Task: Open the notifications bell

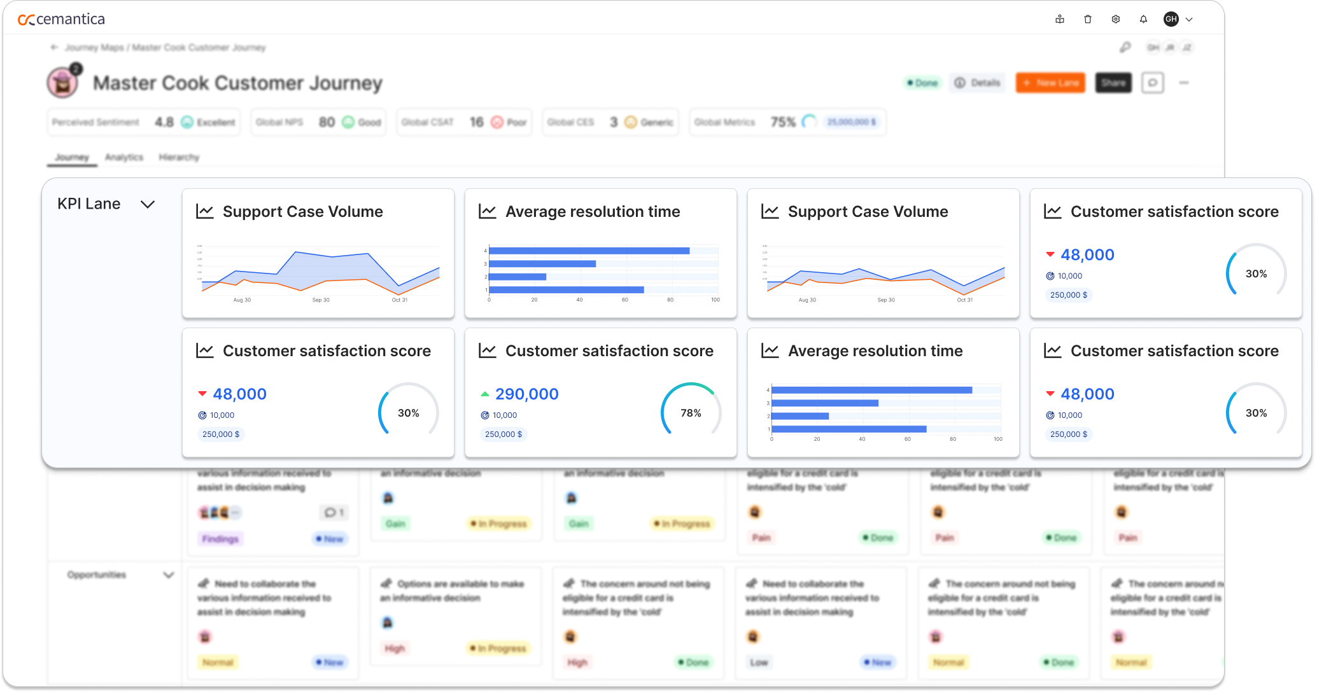Action: [1143, 19]
